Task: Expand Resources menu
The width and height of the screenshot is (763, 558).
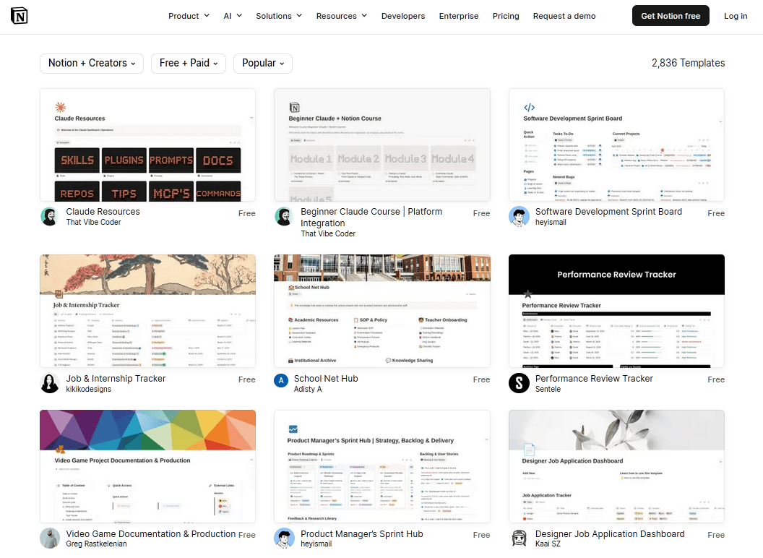Action: pos(342,16)
